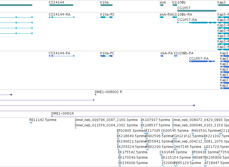Click the RE65129.5prime EST label
229x167 pixels.
tap(187, 163)
